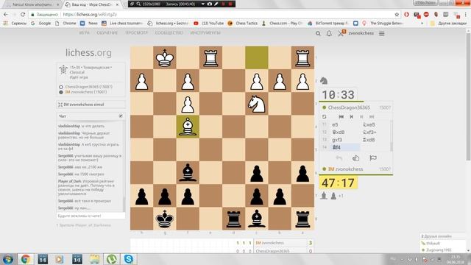This screenshot has height=265, width=471.
Task: Open the lichess search icon
Action: tap(318, 34)
